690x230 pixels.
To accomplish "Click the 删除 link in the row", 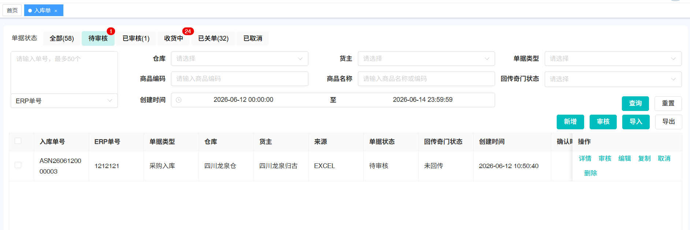I will (590, 173).
